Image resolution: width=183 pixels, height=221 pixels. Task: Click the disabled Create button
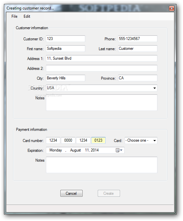coord(109,193)
